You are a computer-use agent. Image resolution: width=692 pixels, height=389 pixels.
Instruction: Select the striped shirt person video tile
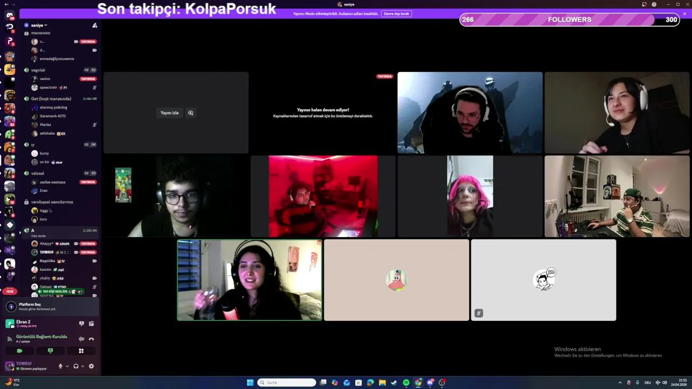pos(617,196)
